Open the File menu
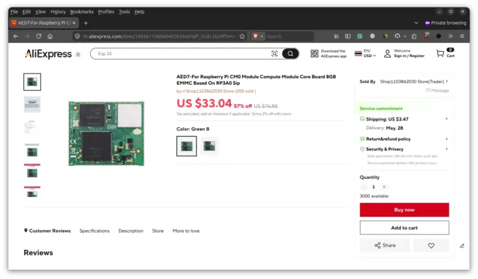 [14, 11]
